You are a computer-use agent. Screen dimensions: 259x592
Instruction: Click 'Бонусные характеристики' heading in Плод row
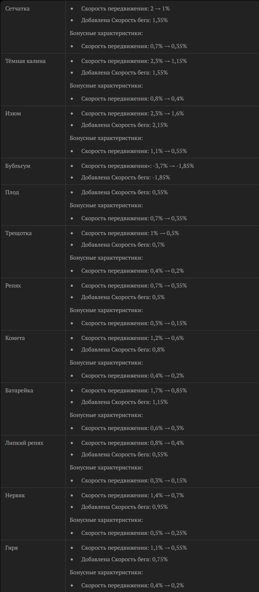pos(106,205)
